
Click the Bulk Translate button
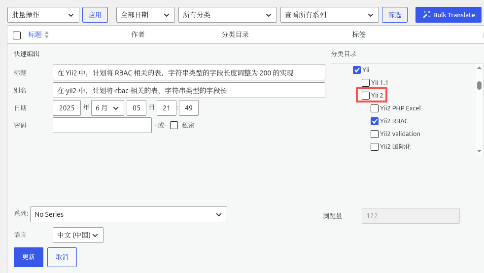448,15
